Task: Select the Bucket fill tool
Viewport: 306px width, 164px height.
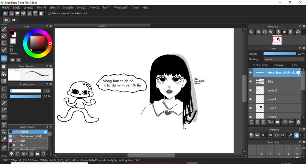Action: [4, 74]
